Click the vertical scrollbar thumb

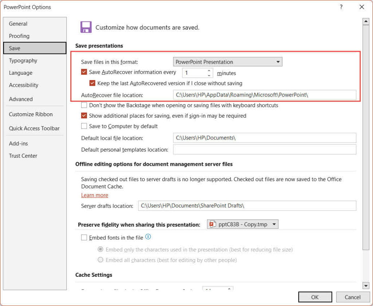pyautogui.click(x=366, y=137)
